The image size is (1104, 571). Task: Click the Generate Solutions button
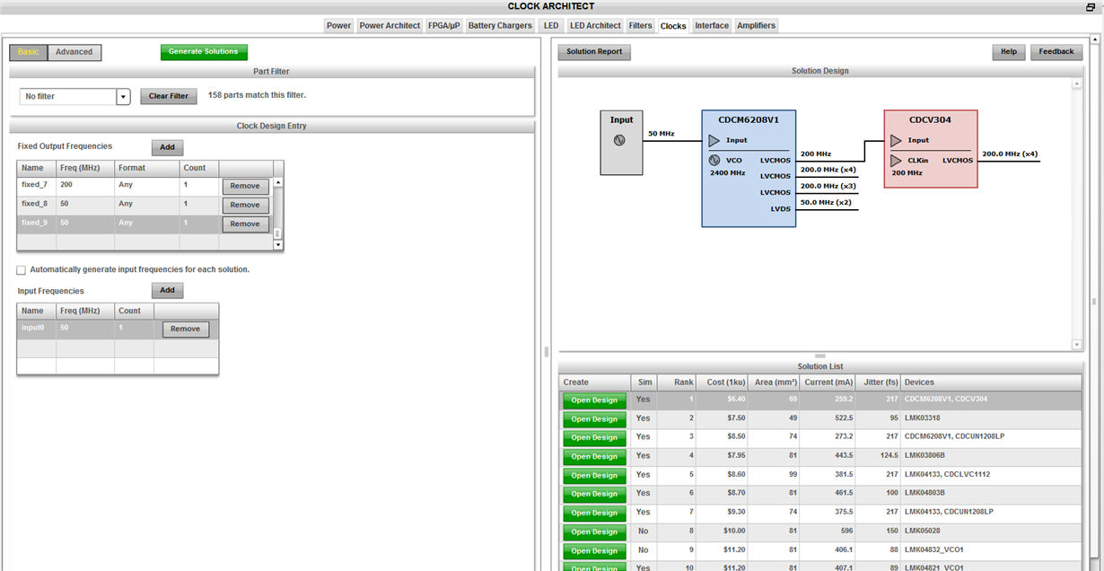tap(204, 52)
